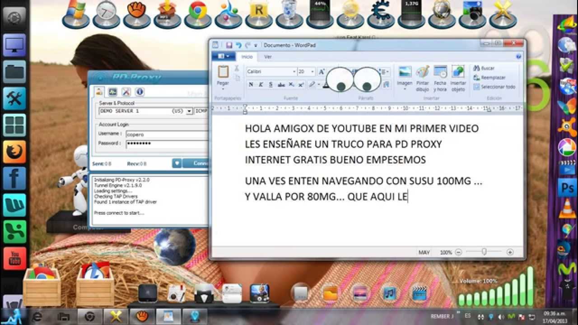Click Reemplazar in the Edición group

click(489, 78)
